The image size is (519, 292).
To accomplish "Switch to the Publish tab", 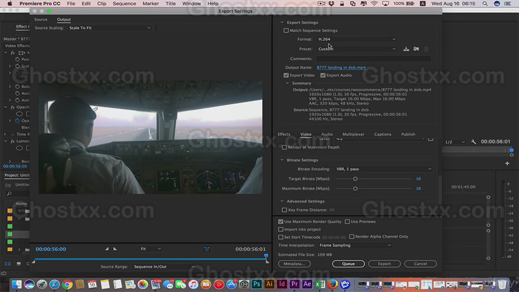I will pyautogui.click(x=408, y=134).
